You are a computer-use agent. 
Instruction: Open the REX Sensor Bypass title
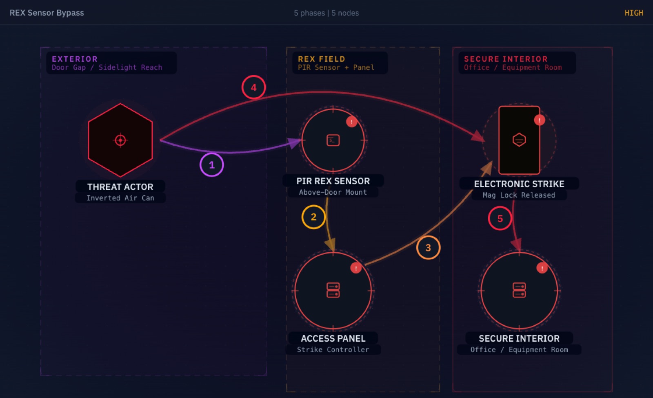pos(47,13)
